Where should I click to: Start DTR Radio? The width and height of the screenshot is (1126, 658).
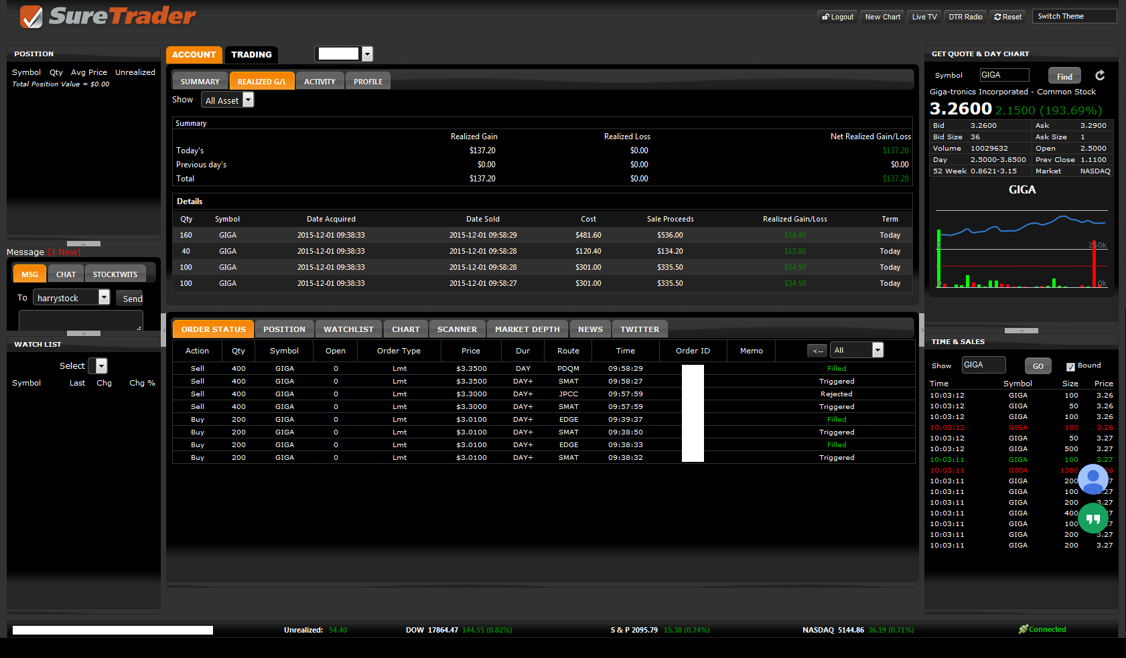click(965, 17)
